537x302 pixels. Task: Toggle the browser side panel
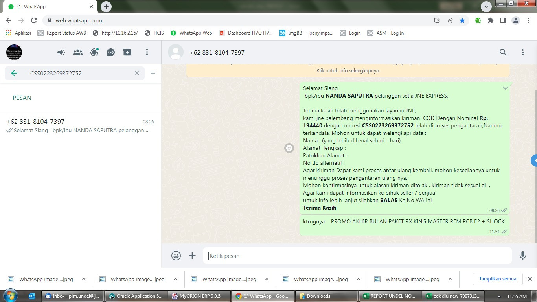pyautogui.click(x=503, y=20)
